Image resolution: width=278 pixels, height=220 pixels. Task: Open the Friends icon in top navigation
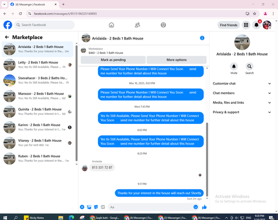coord(137,25)
